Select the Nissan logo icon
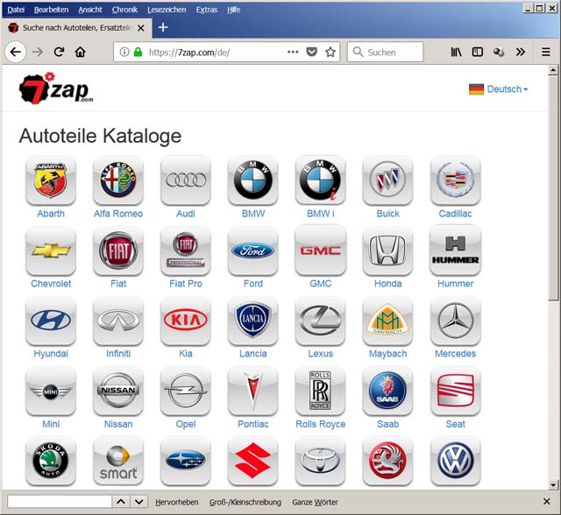561x515 pixels. click(118, 391)
